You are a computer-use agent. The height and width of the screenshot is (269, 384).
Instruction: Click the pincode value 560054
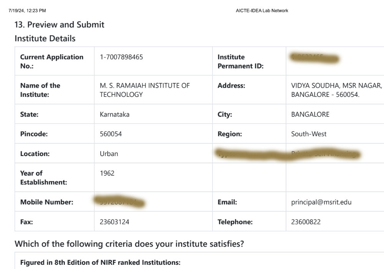111,134
